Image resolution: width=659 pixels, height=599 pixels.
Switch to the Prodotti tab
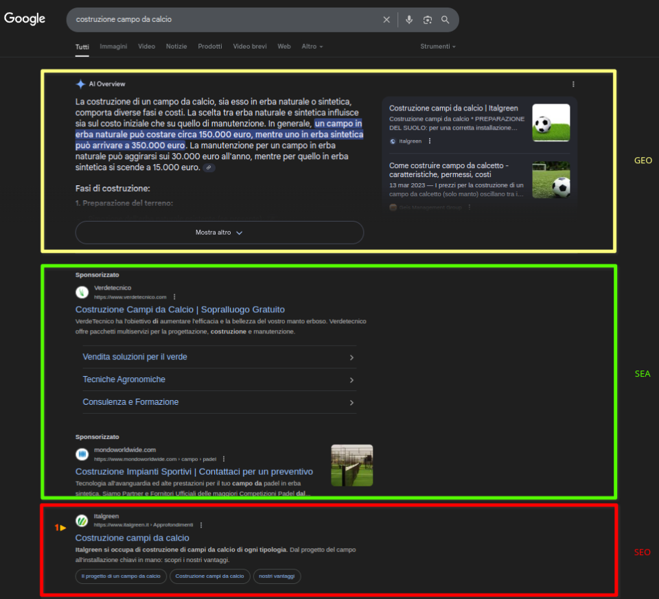210,46
